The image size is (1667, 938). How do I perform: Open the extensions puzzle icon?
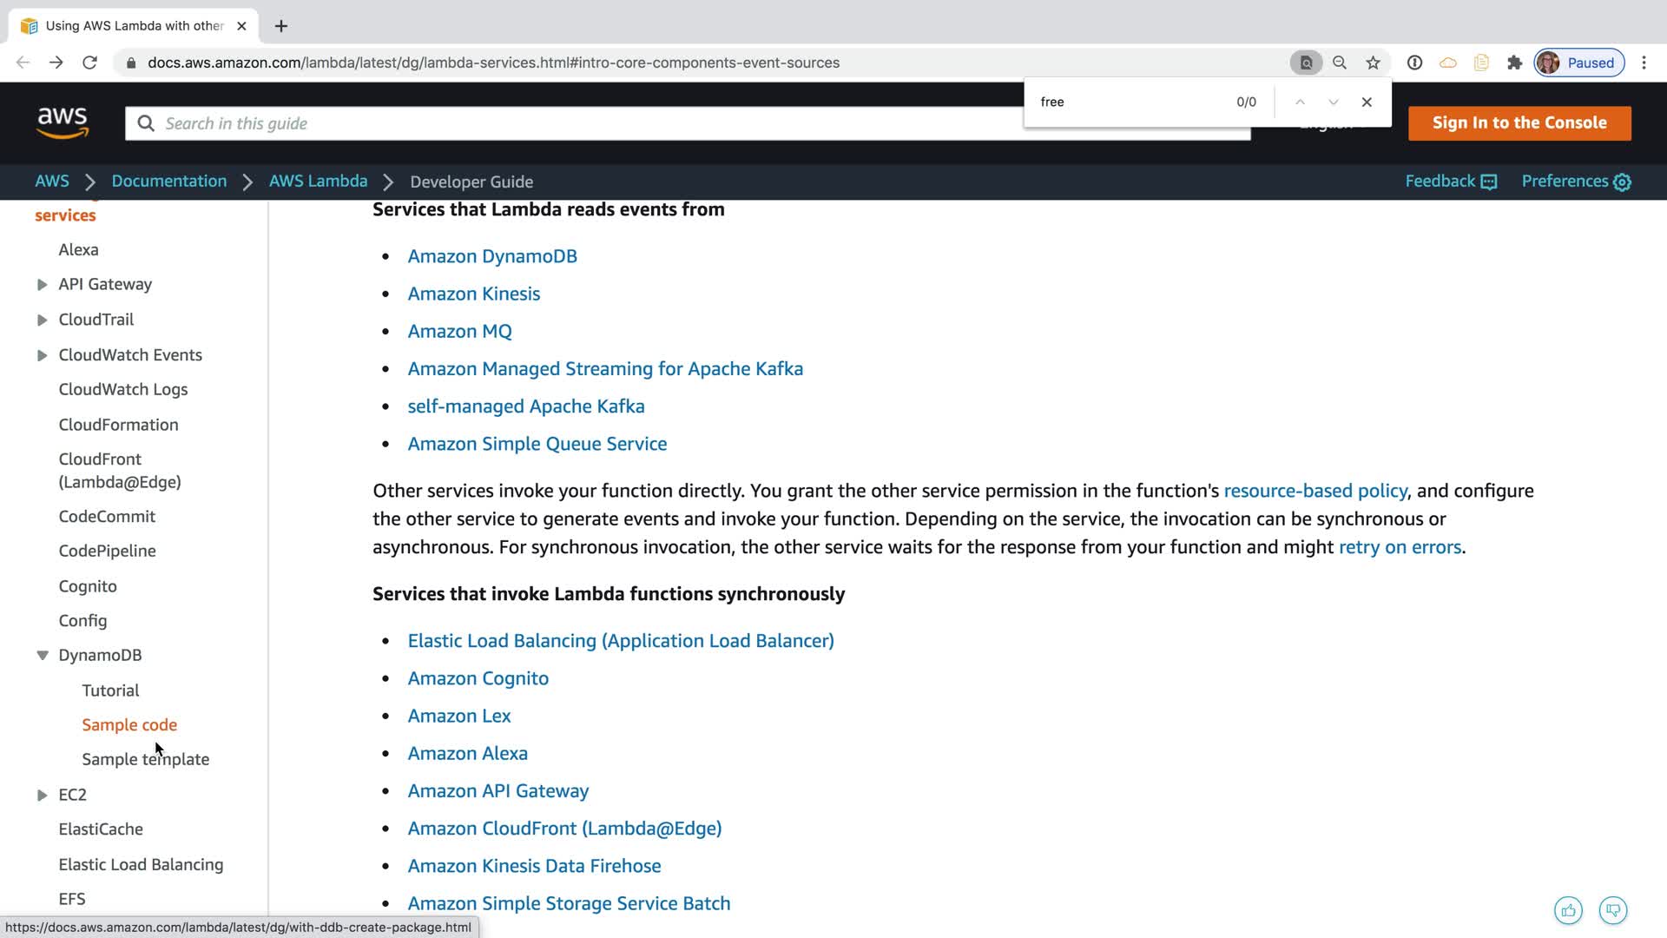(x=1514, y=63)
